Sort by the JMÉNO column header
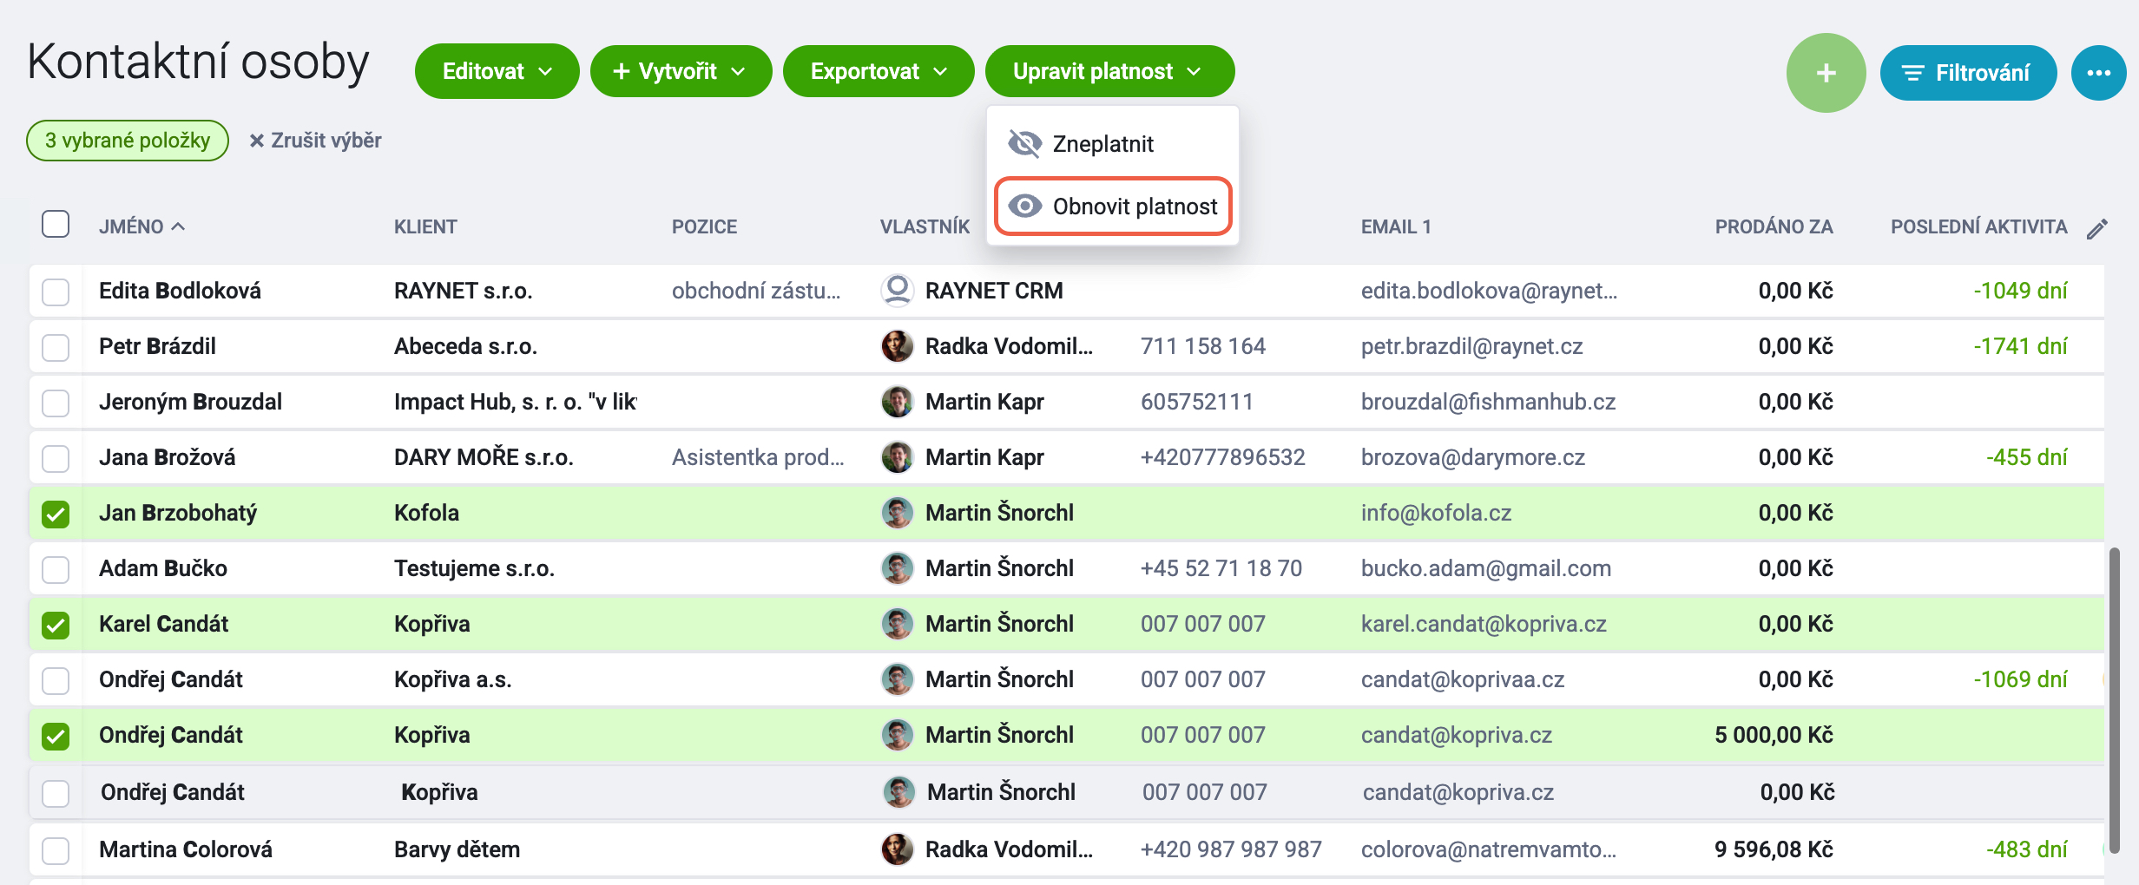 (142, 226)
